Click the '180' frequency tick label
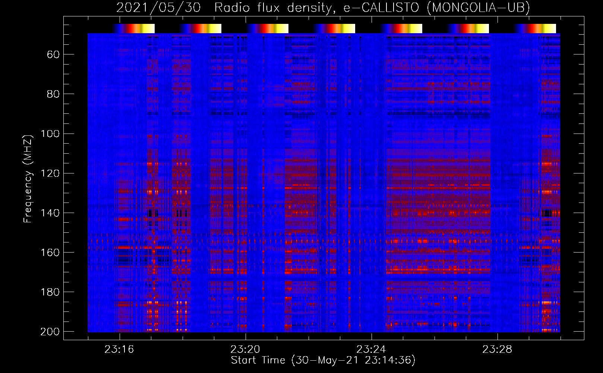The height and width of the screenshot is (373, 603). (50, 292)
